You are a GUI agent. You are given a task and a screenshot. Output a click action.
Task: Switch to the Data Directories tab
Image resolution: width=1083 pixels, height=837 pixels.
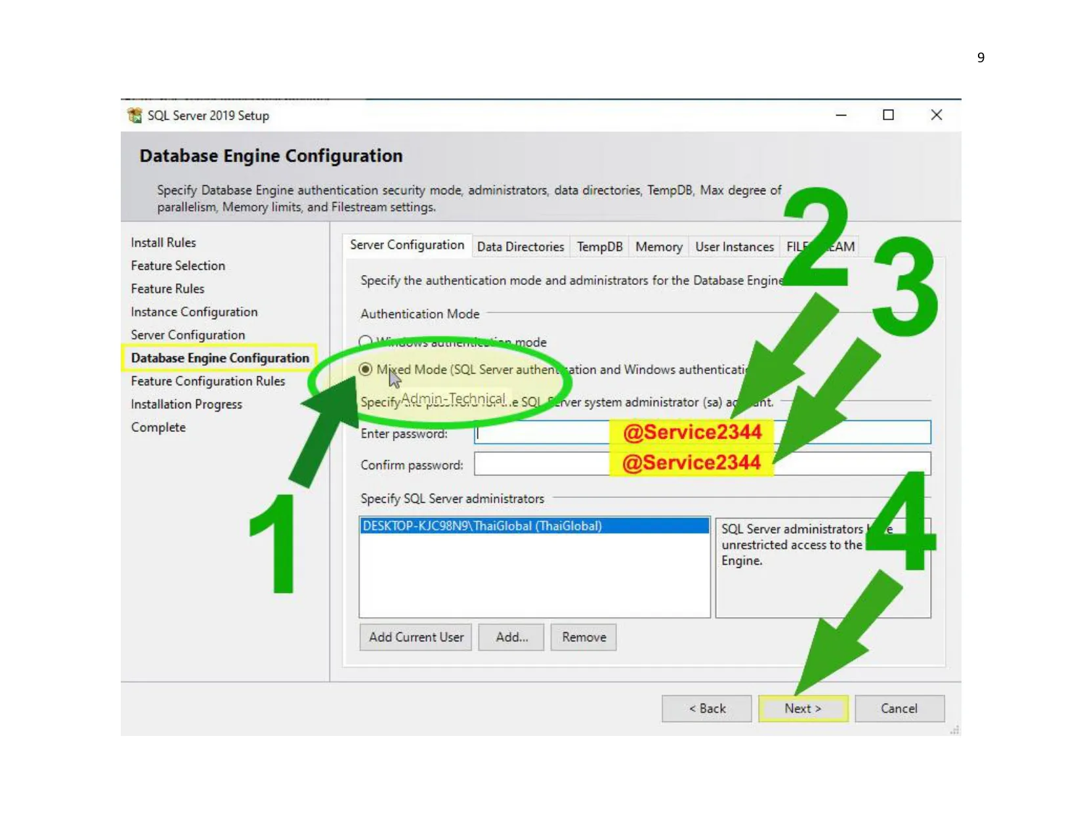(x=520, y=247)
